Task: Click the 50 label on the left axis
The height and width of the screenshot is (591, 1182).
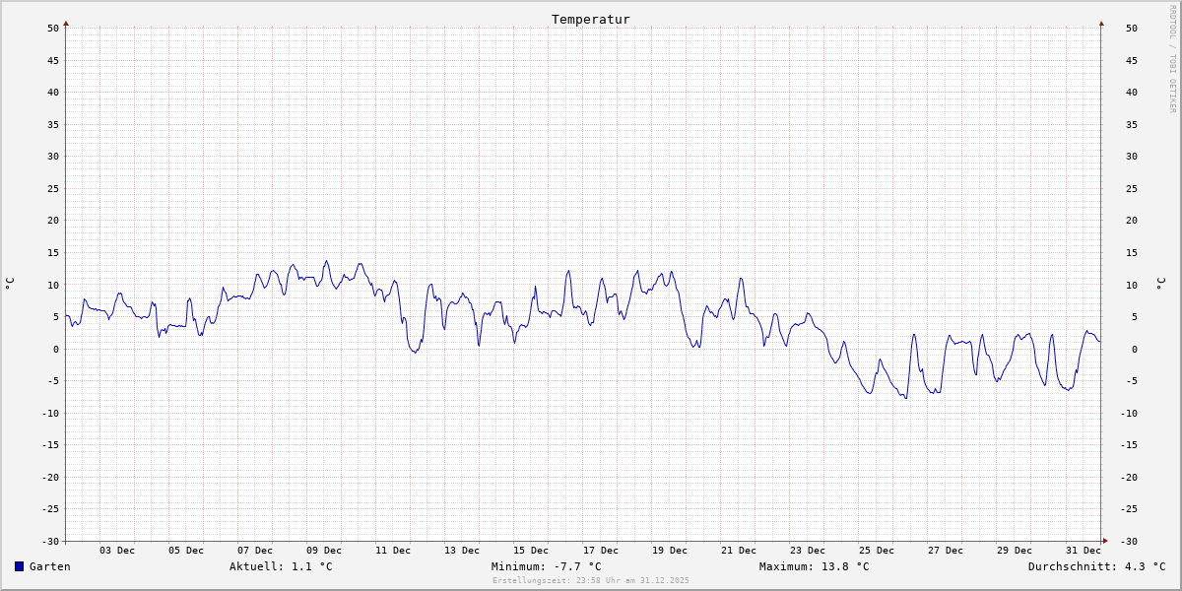Action: (53, 29)
